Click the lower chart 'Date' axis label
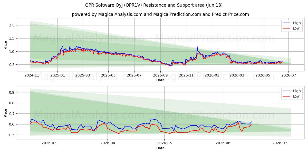The image size is (308, 154). point(160,148)
